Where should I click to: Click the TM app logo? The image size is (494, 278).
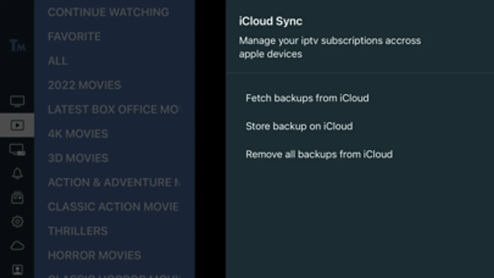(x=17, y=46)
